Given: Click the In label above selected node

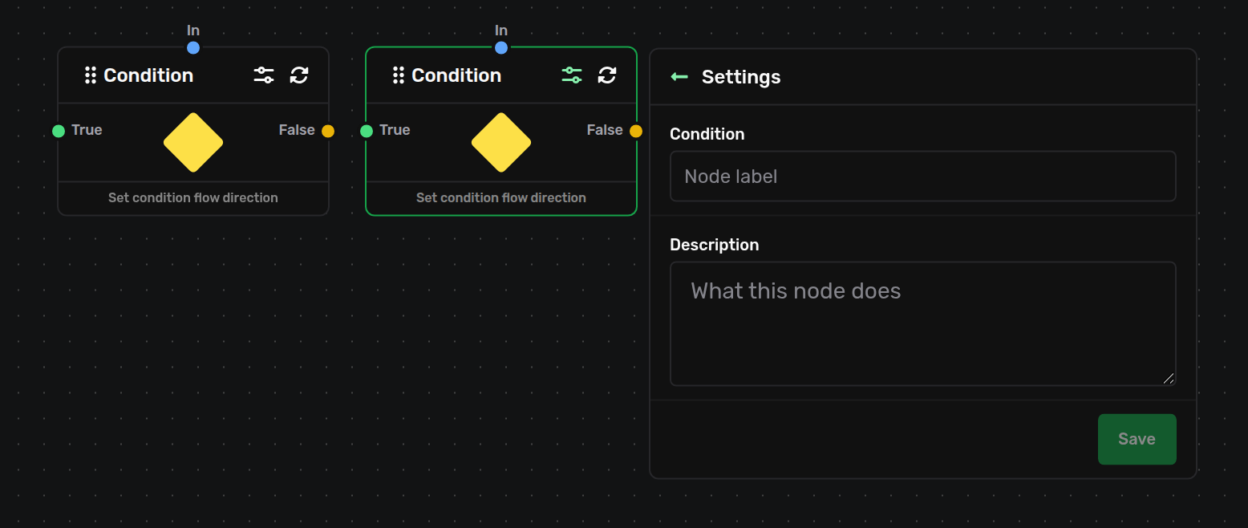Looking at the screenshot, I should [501, 30].
